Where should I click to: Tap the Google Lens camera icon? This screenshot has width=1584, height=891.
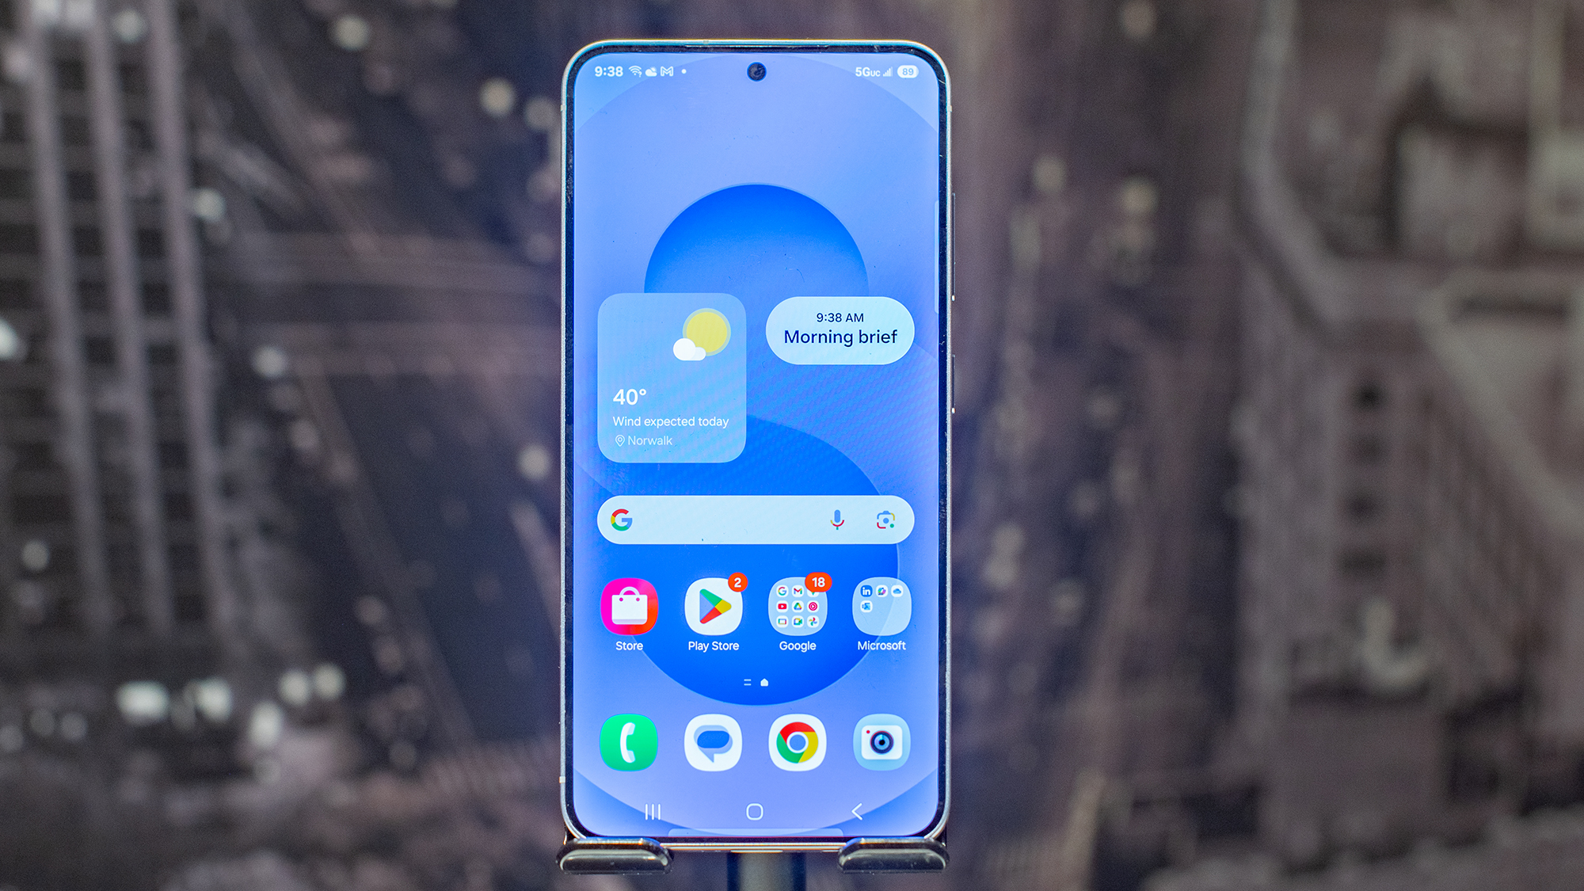point(889,519)
